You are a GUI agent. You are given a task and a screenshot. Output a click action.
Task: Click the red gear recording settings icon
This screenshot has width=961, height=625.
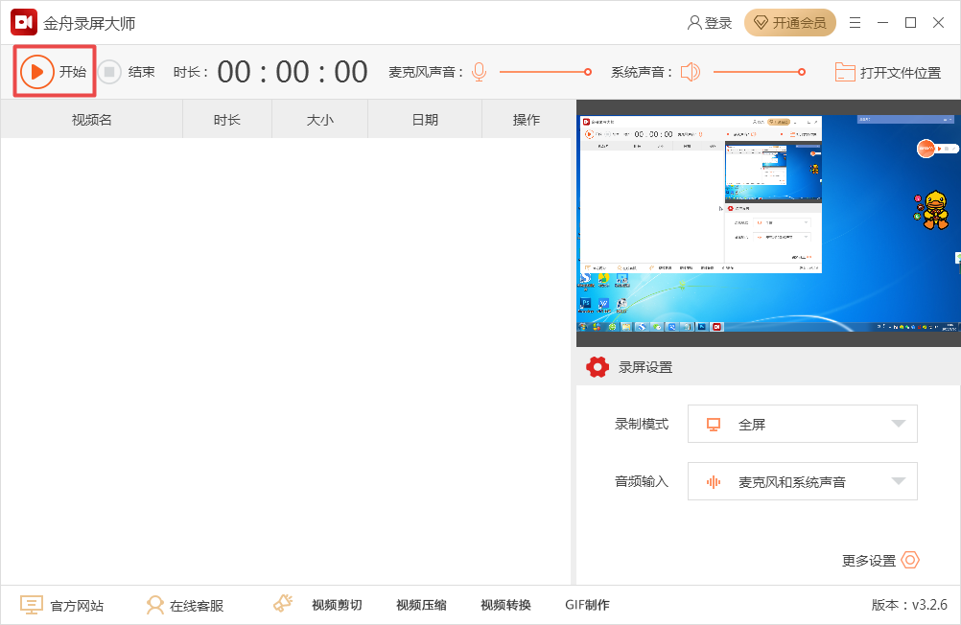[598, 367]
